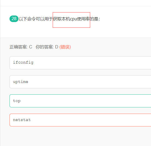Click empty lower area inside red highlight box
This screenshot has height=146, width=151.
click(x=71, y=24)
